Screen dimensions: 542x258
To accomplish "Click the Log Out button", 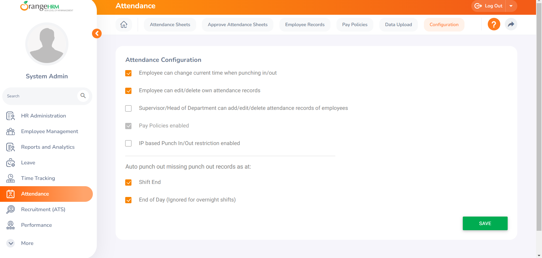I will pos(489,6).
